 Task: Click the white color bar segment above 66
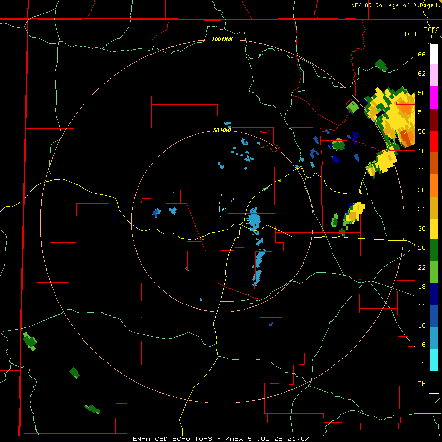(434, 54)
